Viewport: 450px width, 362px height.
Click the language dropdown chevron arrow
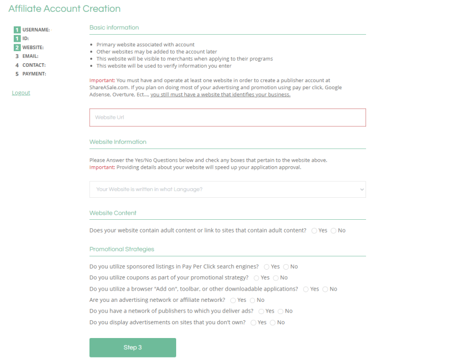tap(361, 189)
